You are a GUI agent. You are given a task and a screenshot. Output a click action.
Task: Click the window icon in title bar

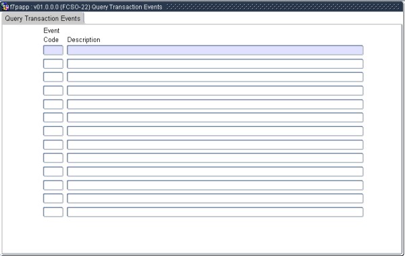[x=5, y=7]
